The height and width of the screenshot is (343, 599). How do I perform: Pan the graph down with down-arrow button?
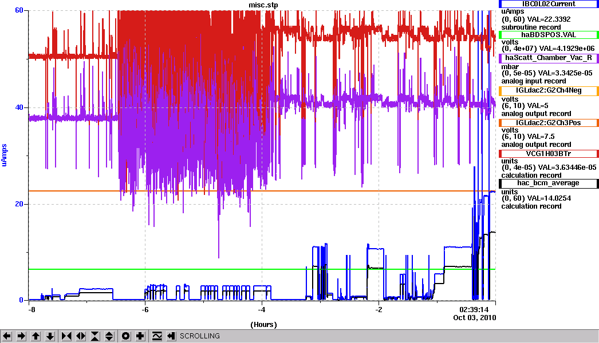(x=50, y=336)
